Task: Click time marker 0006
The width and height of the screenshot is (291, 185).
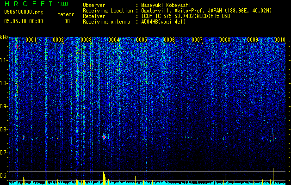Action: (169, 40)
